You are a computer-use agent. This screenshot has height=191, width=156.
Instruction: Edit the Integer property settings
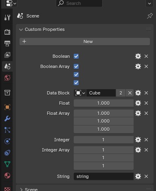tap(138, 140)
